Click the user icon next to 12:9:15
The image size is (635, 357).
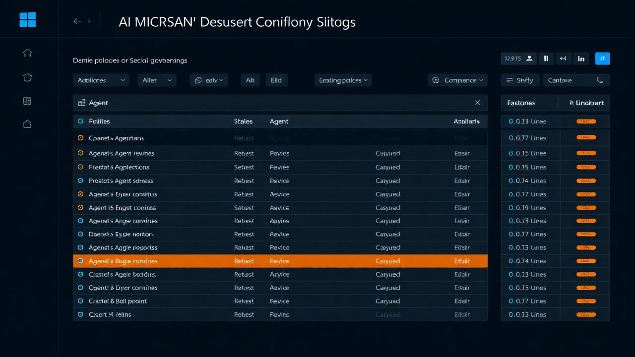(529, 59)
